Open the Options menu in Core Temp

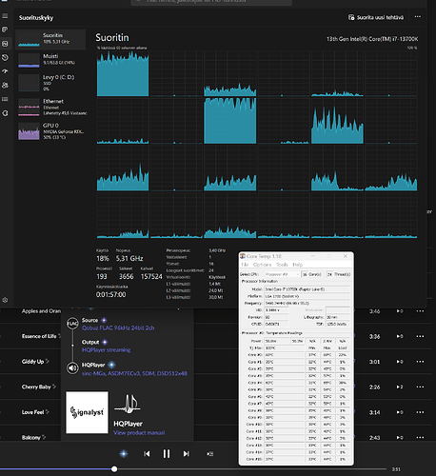pos(262,265)
